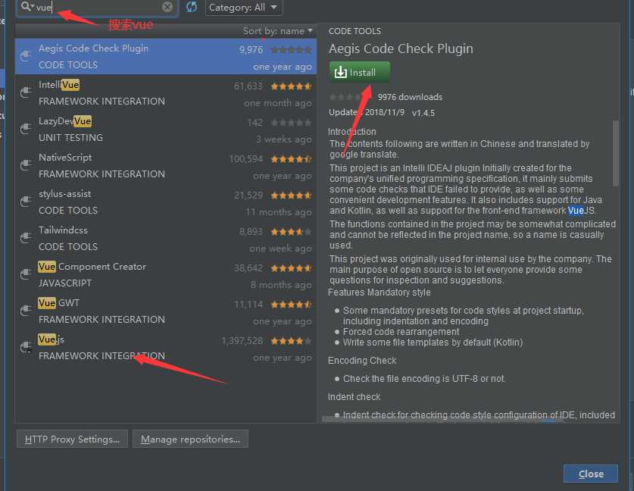This screenshot has height=491, width=634.
Task: Select the Vue GWT plugin
Action: (165, 311)
